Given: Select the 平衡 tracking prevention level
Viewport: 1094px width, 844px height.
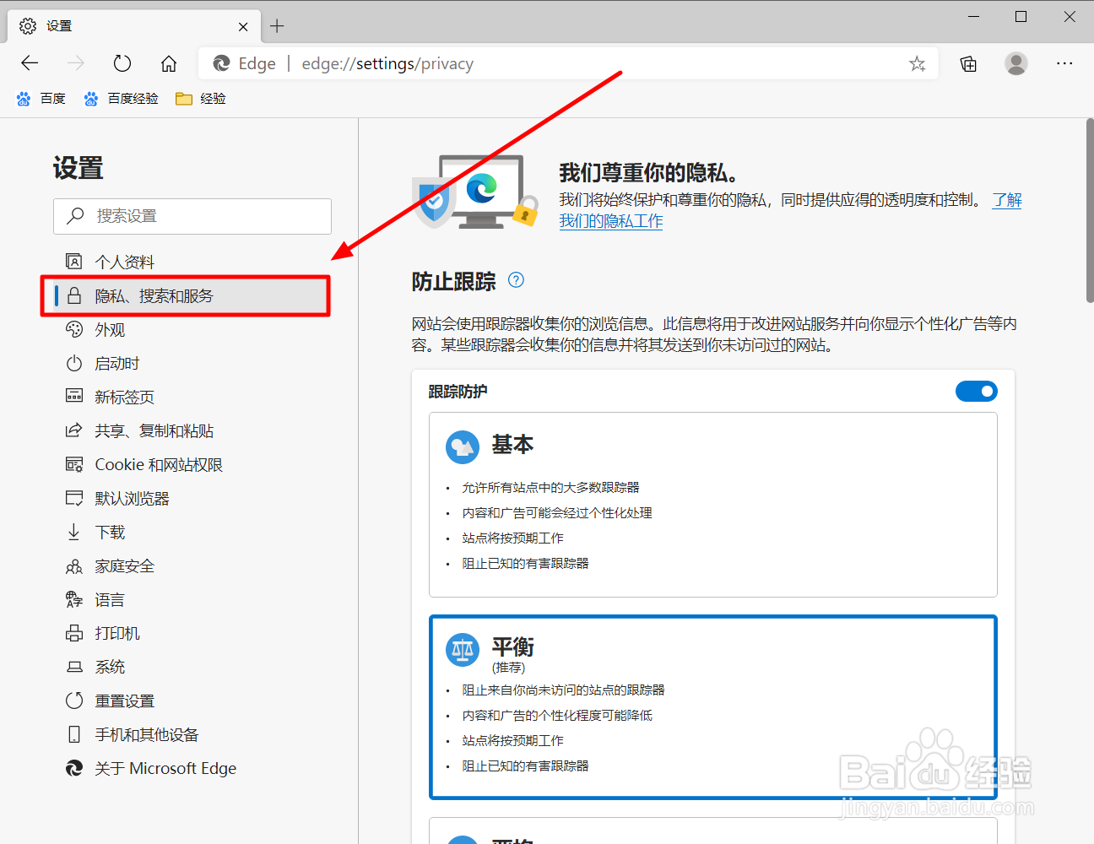Looking at the screenshot, I should pyautogui.click(x=713, y=707).
